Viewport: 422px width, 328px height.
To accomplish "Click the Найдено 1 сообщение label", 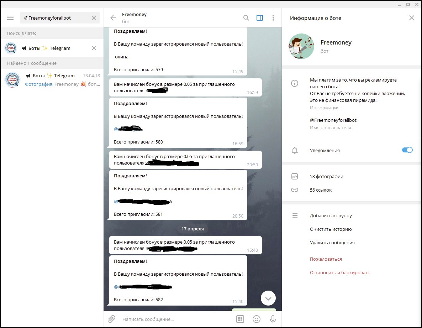I will tap(32, 63).
